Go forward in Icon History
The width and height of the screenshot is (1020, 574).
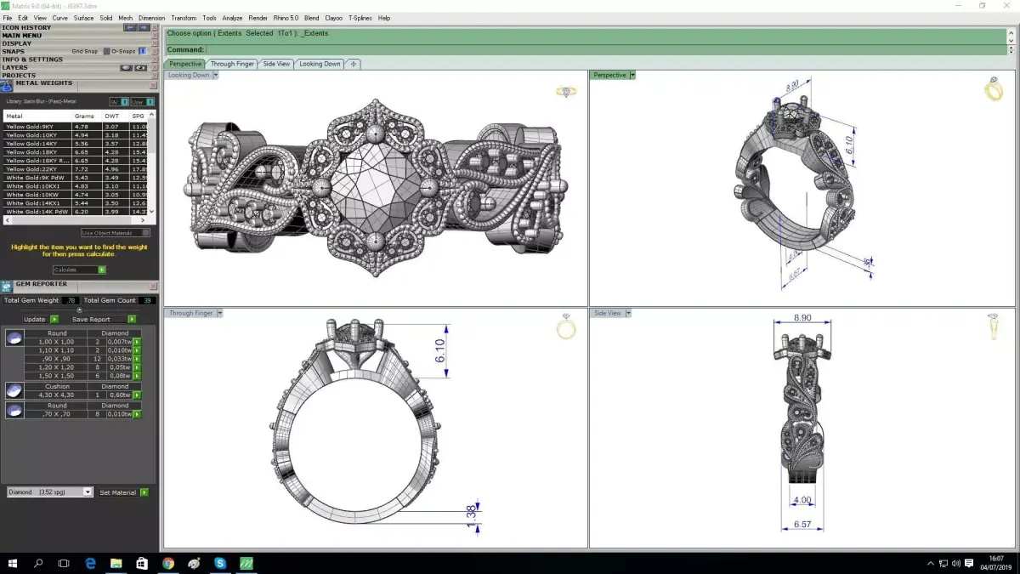coord(144,27)
